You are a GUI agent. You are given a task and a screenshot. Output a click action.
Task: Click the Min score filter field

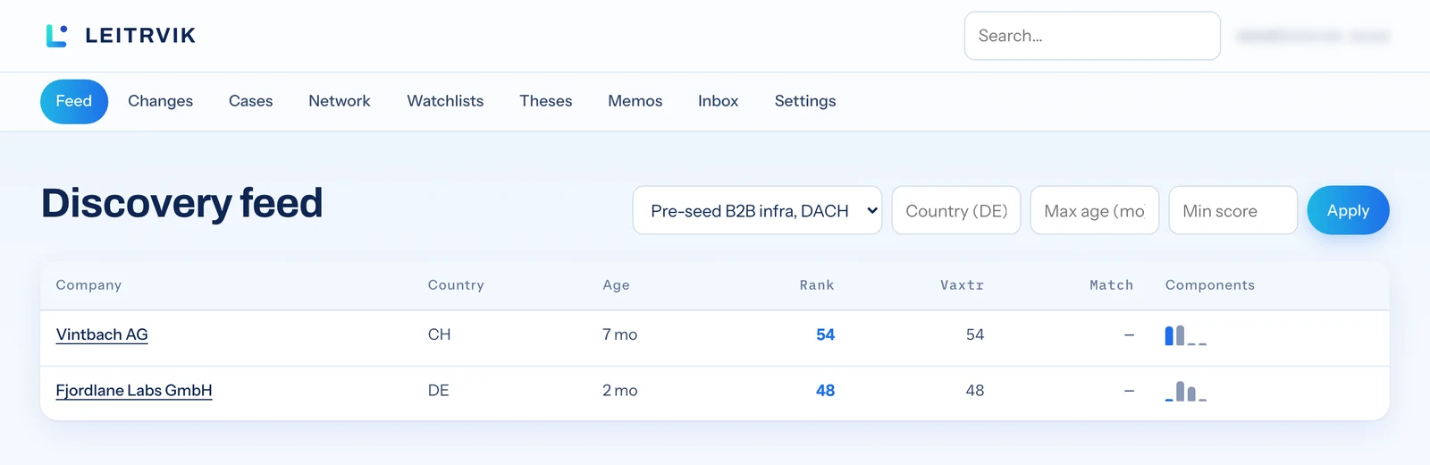1233,210
